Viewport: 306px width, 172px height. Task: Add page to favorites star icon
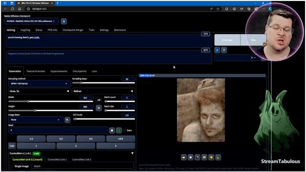(218, 9)
